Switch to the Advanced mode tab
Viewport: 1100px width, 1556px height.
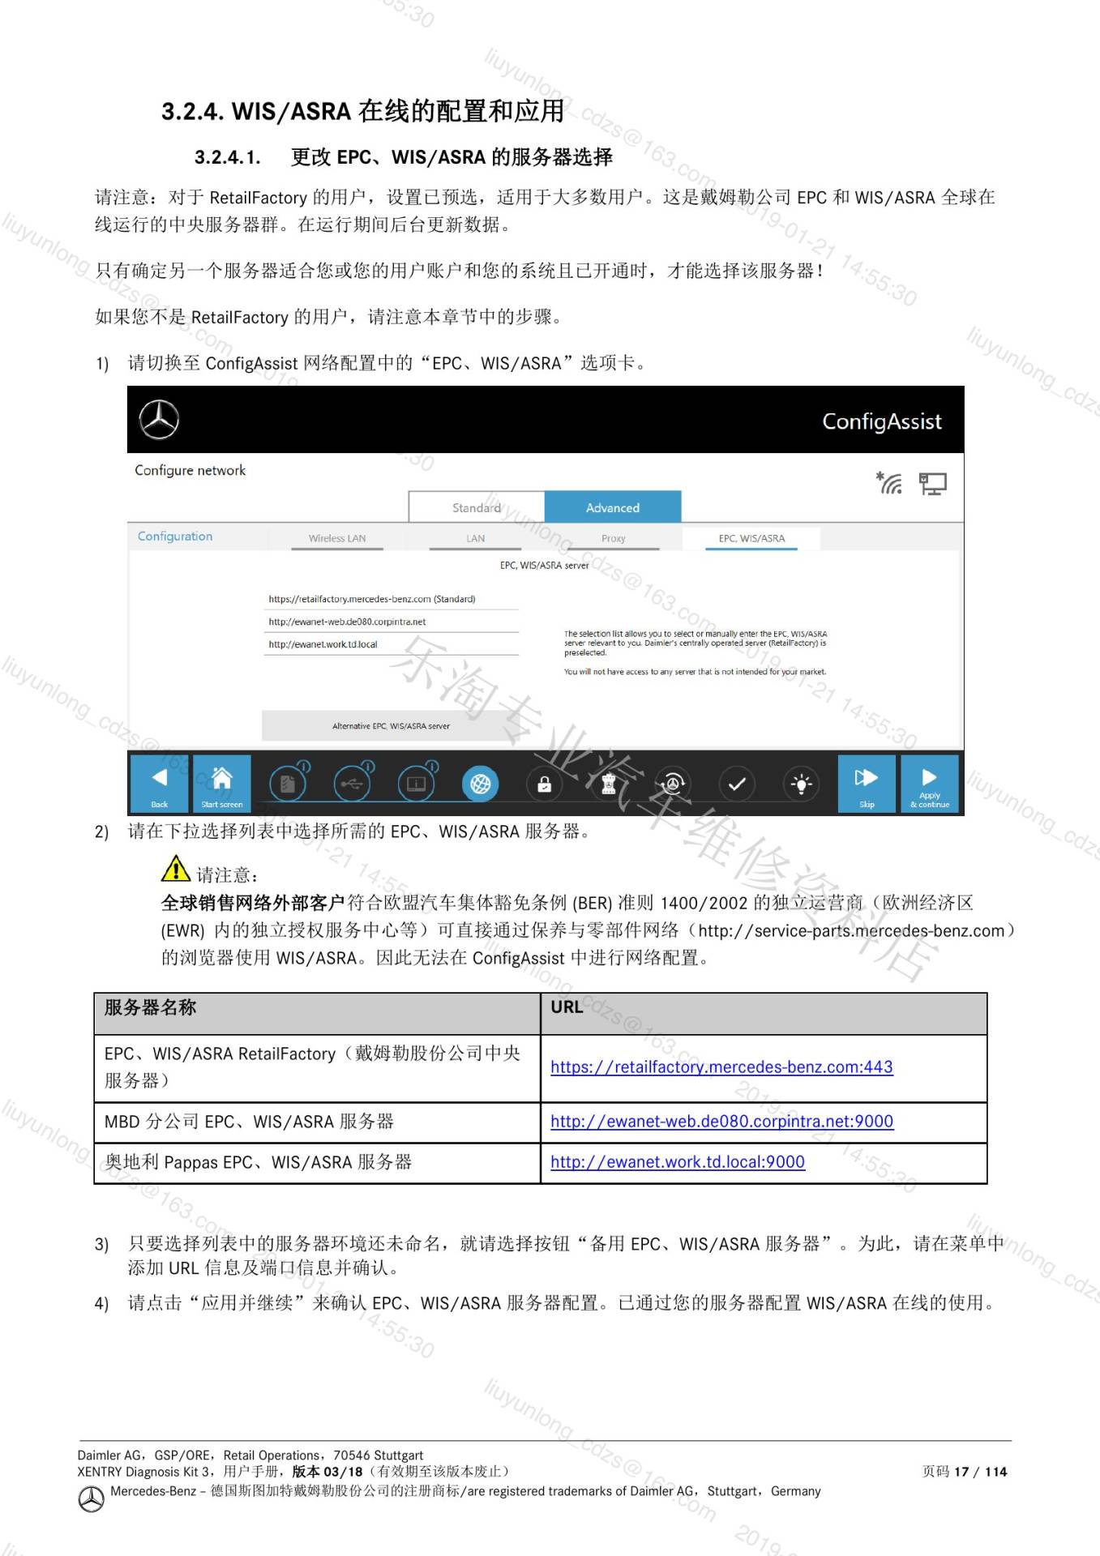pos(613,507)
